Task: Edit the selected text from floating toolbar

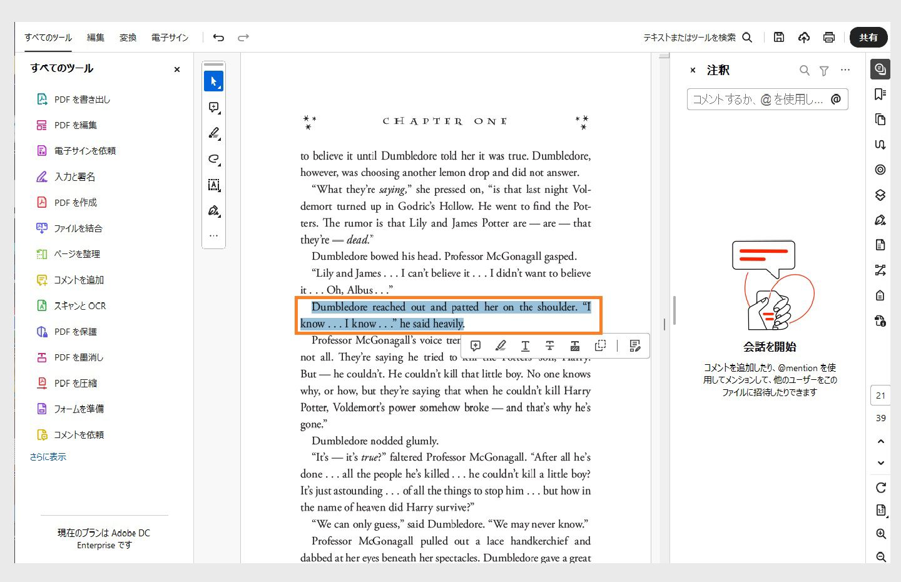Action: (x=634, y=345)
